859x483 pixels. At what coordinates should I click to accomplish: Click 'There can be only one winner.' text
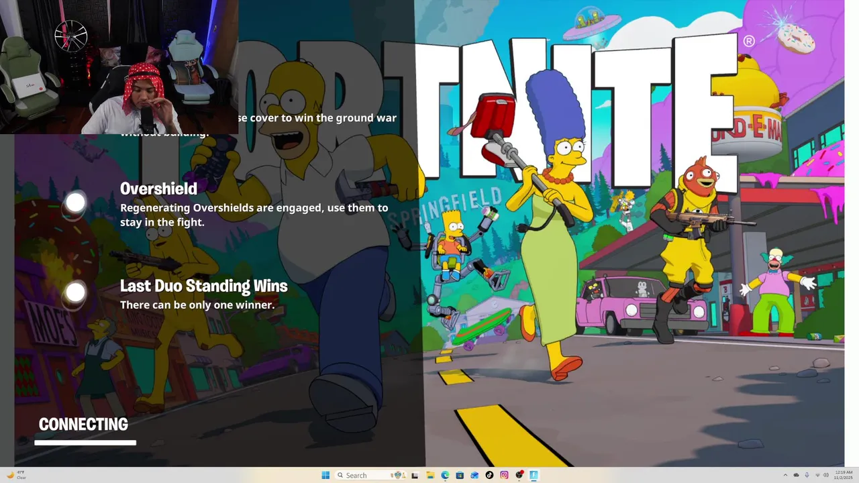(197, 305)
